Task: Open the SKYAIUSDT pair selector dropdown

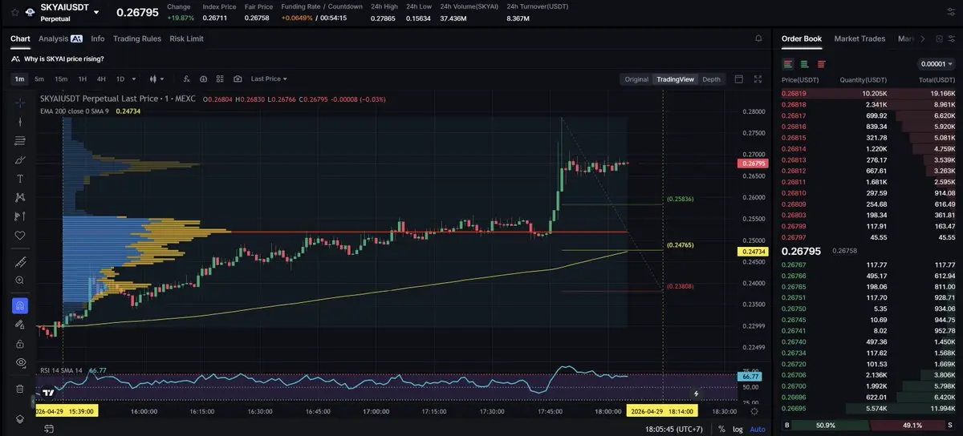Action: [96, 12]
